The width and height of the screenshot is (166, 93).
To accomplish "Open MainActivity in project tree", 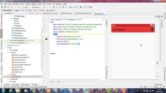I will pyautogui.click(x=18, y=33).
